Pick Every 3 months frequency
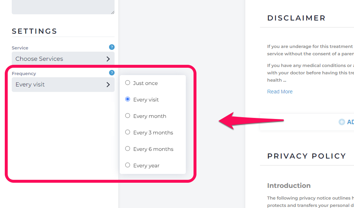The width and height of the screenshot is (354, 208). [127, 132]
